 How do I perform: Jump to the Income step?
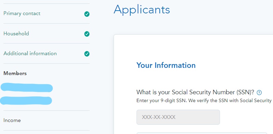(12, 120)
